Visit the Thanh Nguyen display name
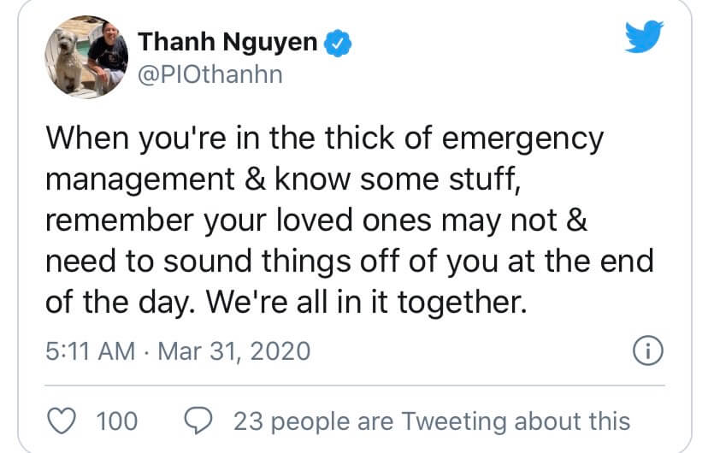 pyautogui.click(x=227, y=42)
